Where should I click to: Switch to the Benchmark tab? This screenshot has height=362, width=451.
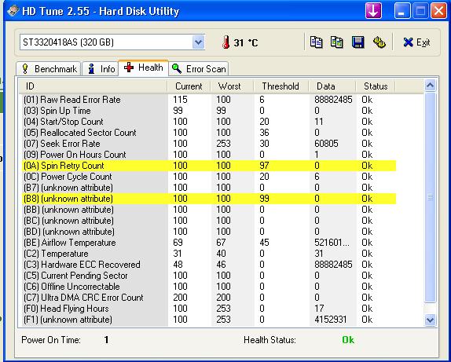(x=49, y=69)
